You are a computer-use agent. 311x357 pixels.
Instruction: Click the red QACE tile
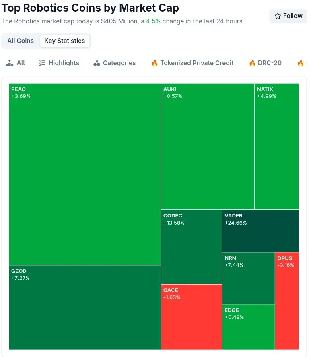192,317
